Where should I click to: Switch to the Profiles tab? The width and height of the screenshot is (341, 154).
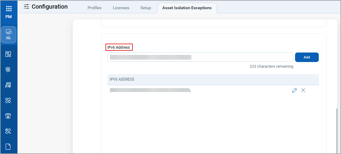click(x=95, y=8)
